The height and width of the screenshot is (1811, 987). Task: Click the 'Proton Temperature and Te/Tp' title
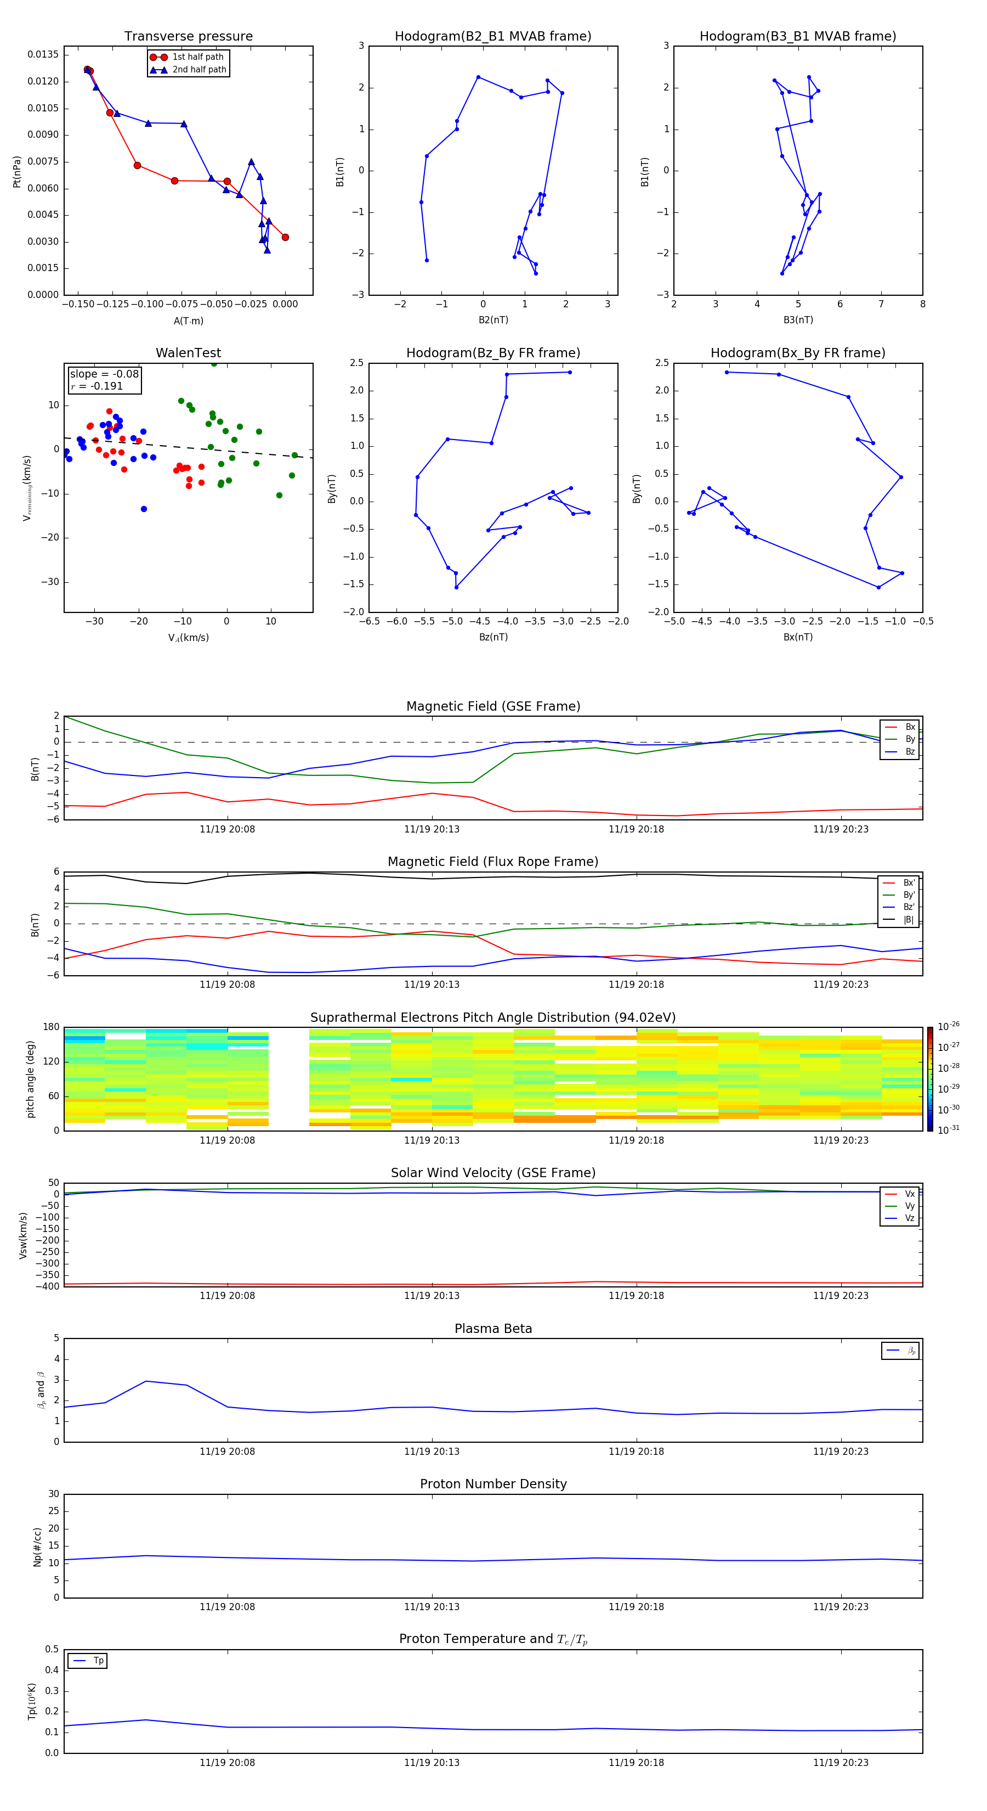click(x=493, y=1639)
